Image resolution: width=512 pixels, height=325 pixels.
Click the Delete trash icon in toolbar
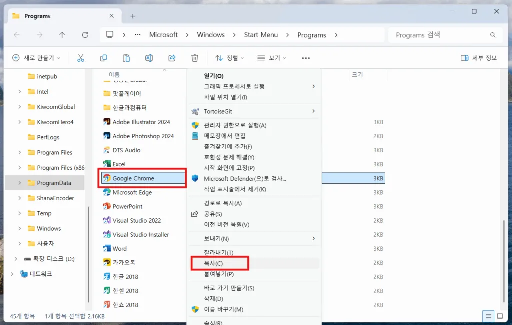pyautogui.click(x=195, y=58)
